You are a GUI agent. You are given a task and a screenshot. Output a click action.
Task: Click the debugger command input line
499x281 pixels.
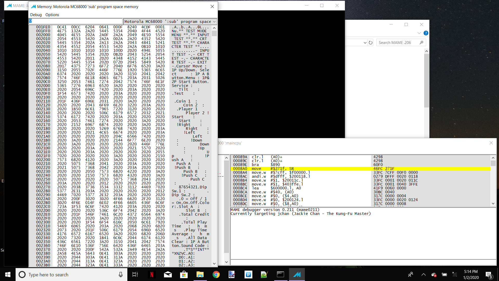pos(363,262)
